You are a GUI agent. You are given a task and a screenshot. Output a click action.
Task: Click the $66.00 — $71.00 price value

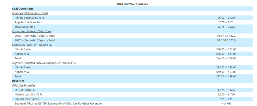pyautogui.click(x=226, y=54)
